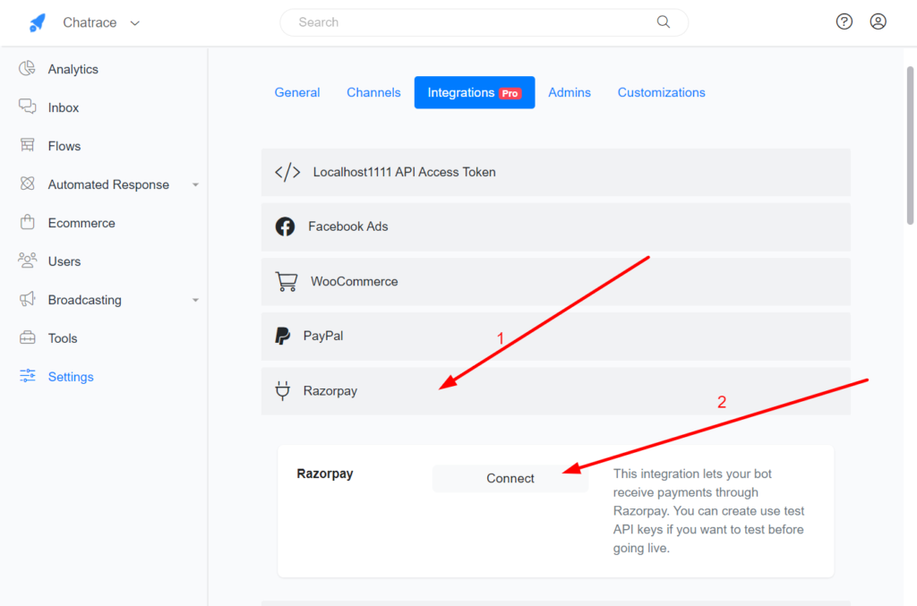917x606 pixels.
Task: Click the Inbox chat bubbles icon
Action: point(27,107)
